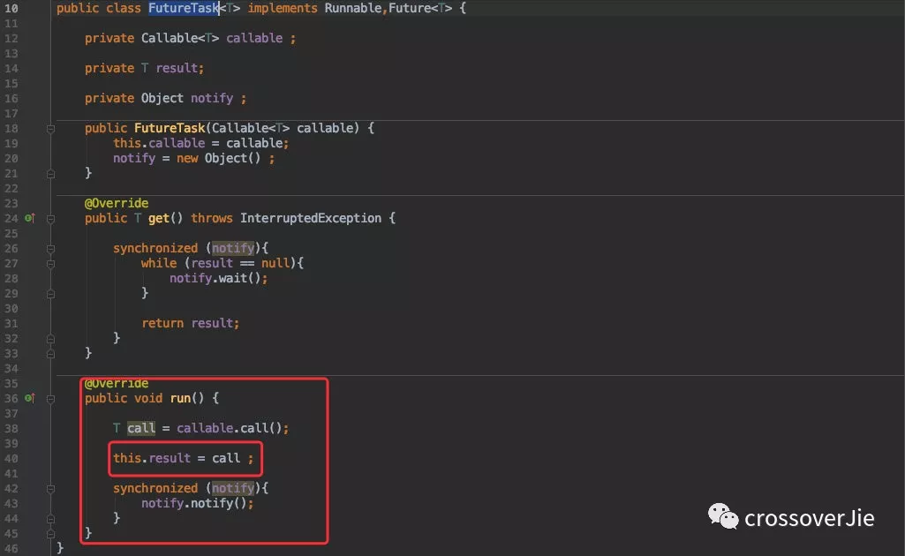Click 'synchronized (notify)' on line 26

(187, 248)
